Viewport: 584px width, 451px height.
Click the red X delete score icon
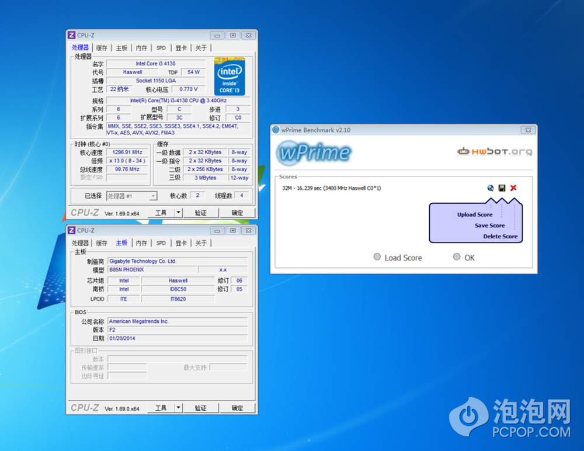point(513,188)
